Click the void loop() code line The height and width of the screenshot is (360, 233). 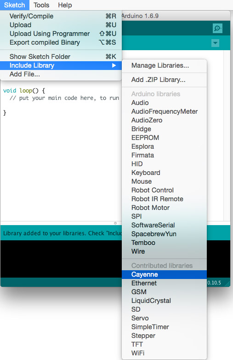pyautogui.click(x=24, y=90)
